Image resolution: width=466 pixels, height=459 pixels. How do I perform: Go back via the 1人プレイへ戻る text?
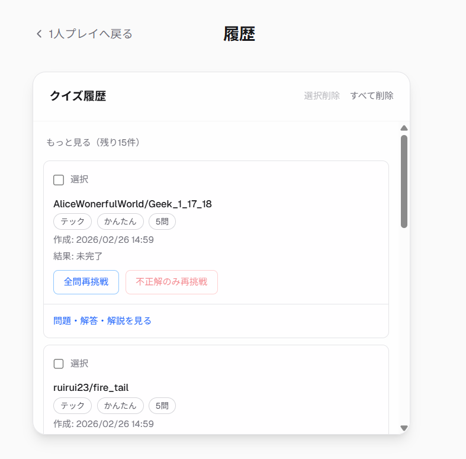click(91, 34)
